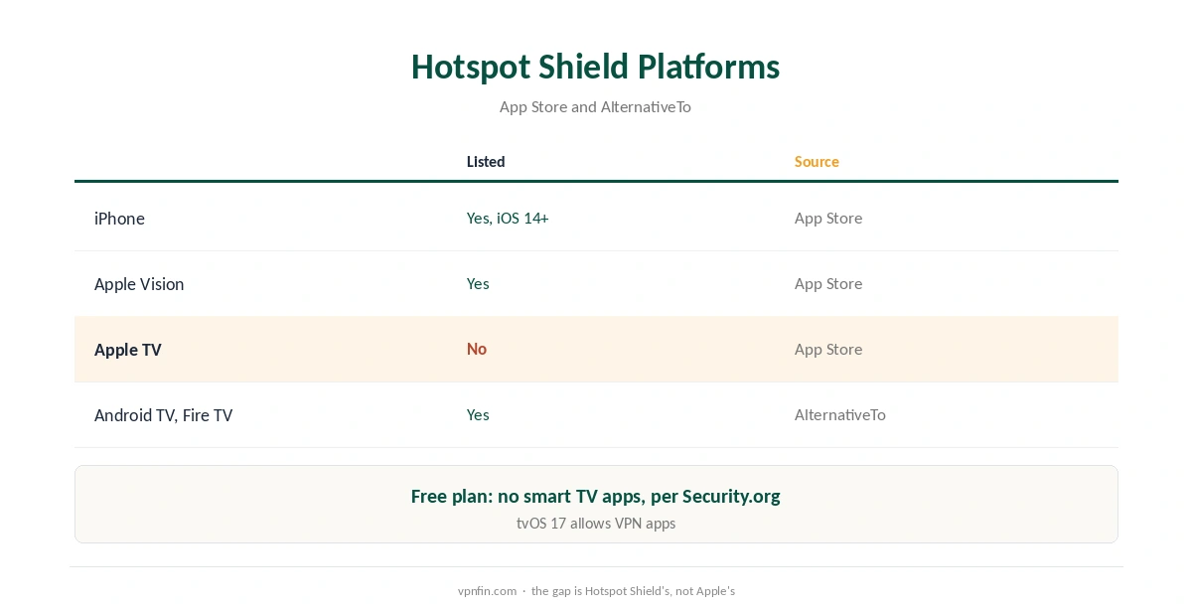Select the 'iPhone' row label

click(x=119, y=219)
